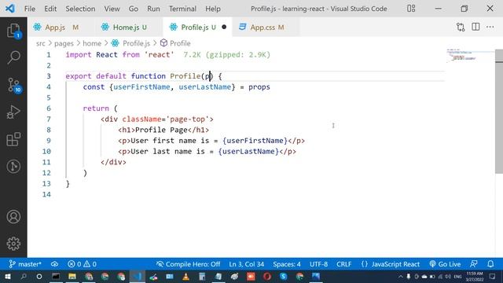Viewport: 503px width, 283px height.
Task: Open the Help menu
Action: [213, 9]
